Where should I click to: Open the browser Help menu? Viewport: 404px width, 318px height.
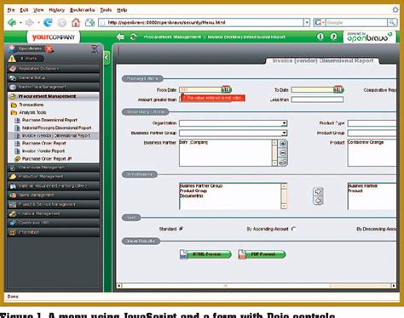pos(122,10)
